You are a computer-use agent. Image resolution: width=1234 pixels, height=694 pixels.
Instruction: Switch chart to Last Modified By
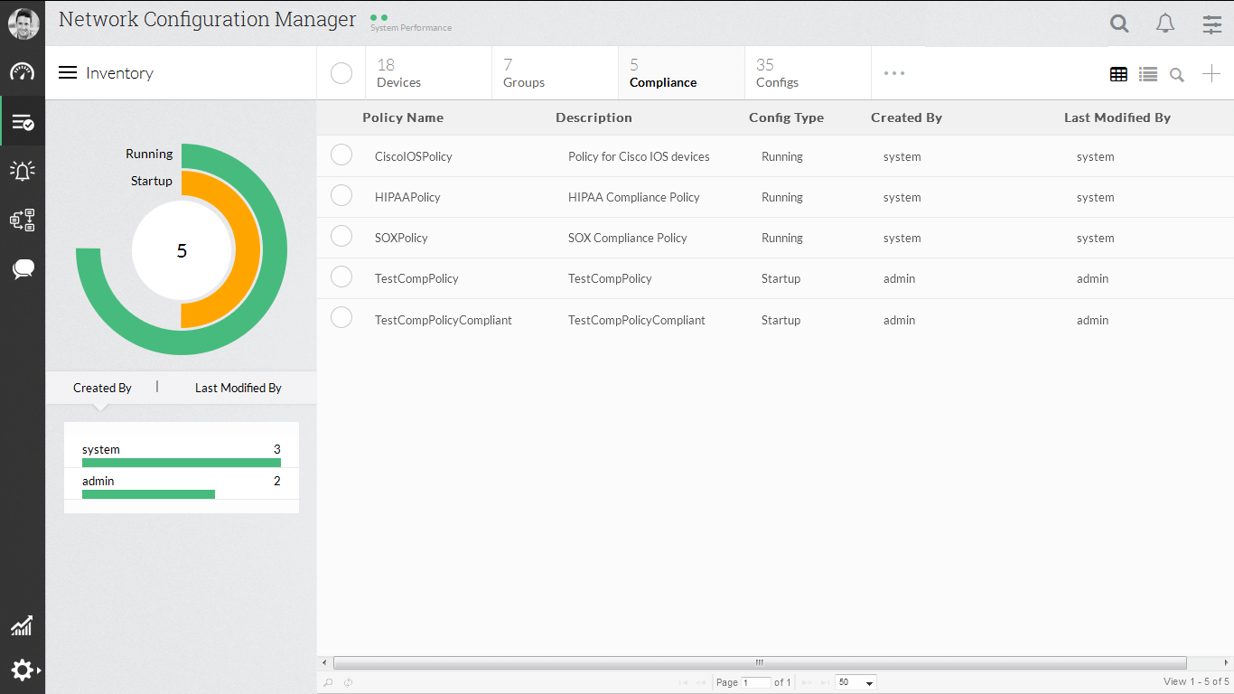click(x=237, y=388)
